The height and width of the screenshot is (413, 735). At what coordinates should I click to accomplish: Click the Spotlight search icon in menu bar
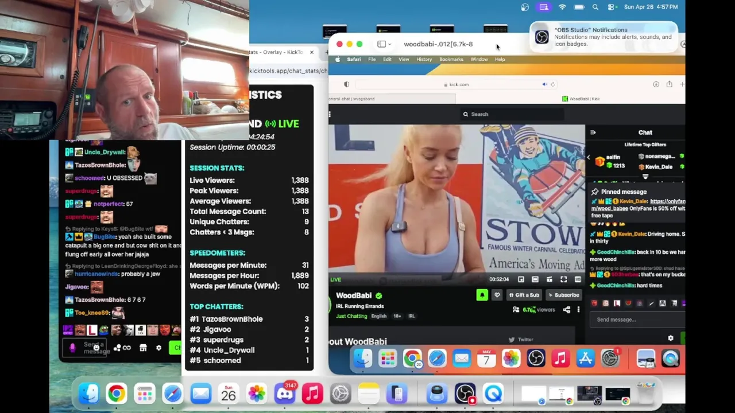click(x=595, y=7)
